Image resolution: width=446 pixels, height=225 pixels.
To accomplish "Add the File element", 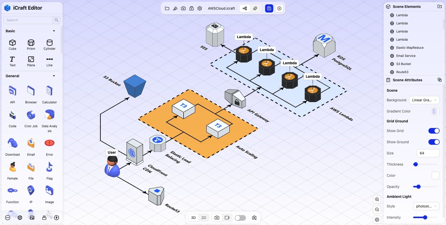I will [31, 171].
